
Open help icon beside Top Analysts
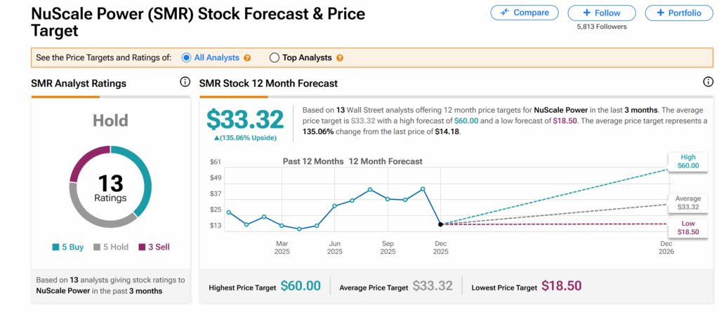(x=340, y=58)
